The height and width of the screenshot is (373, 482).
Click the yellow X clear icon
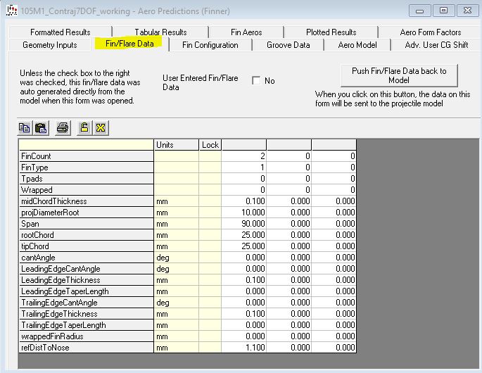(x=101, y=127)
